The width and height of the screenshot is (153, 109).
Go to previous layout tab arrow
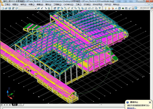[4, 105]
